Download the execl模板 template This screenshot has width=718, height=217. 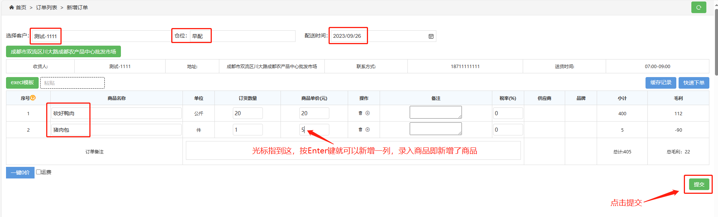point(22,83)
